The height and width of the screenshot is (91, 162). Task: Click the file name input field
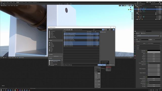[x=80, y=65]
